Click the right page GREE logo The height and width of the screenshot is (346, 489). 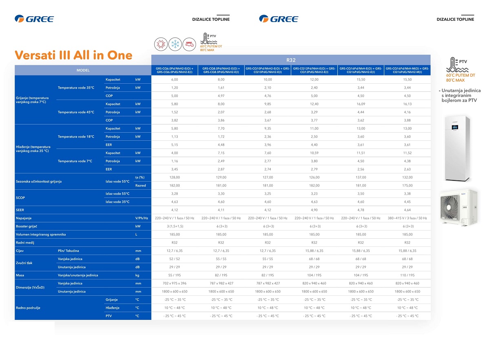[x=279, y=18]
